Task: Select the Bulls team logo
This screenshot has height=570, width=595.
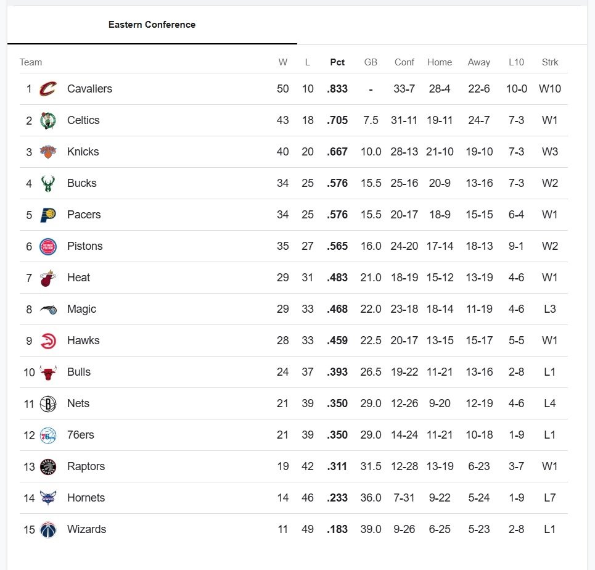Action: point(47,372)
